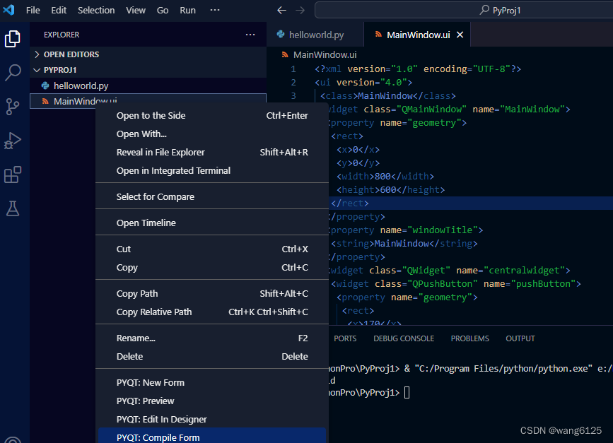
Task: Click the PyProj1 command search bar
Action: [462, 10]
